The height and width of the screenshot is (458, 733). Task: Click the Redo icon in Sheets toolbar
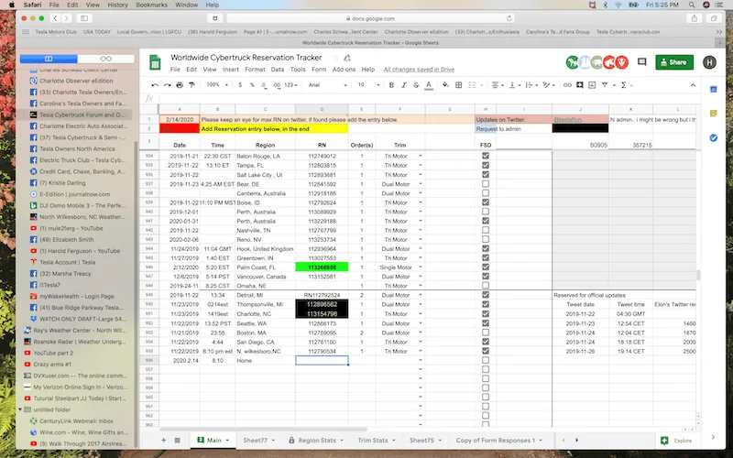click(x=167, y=85)
